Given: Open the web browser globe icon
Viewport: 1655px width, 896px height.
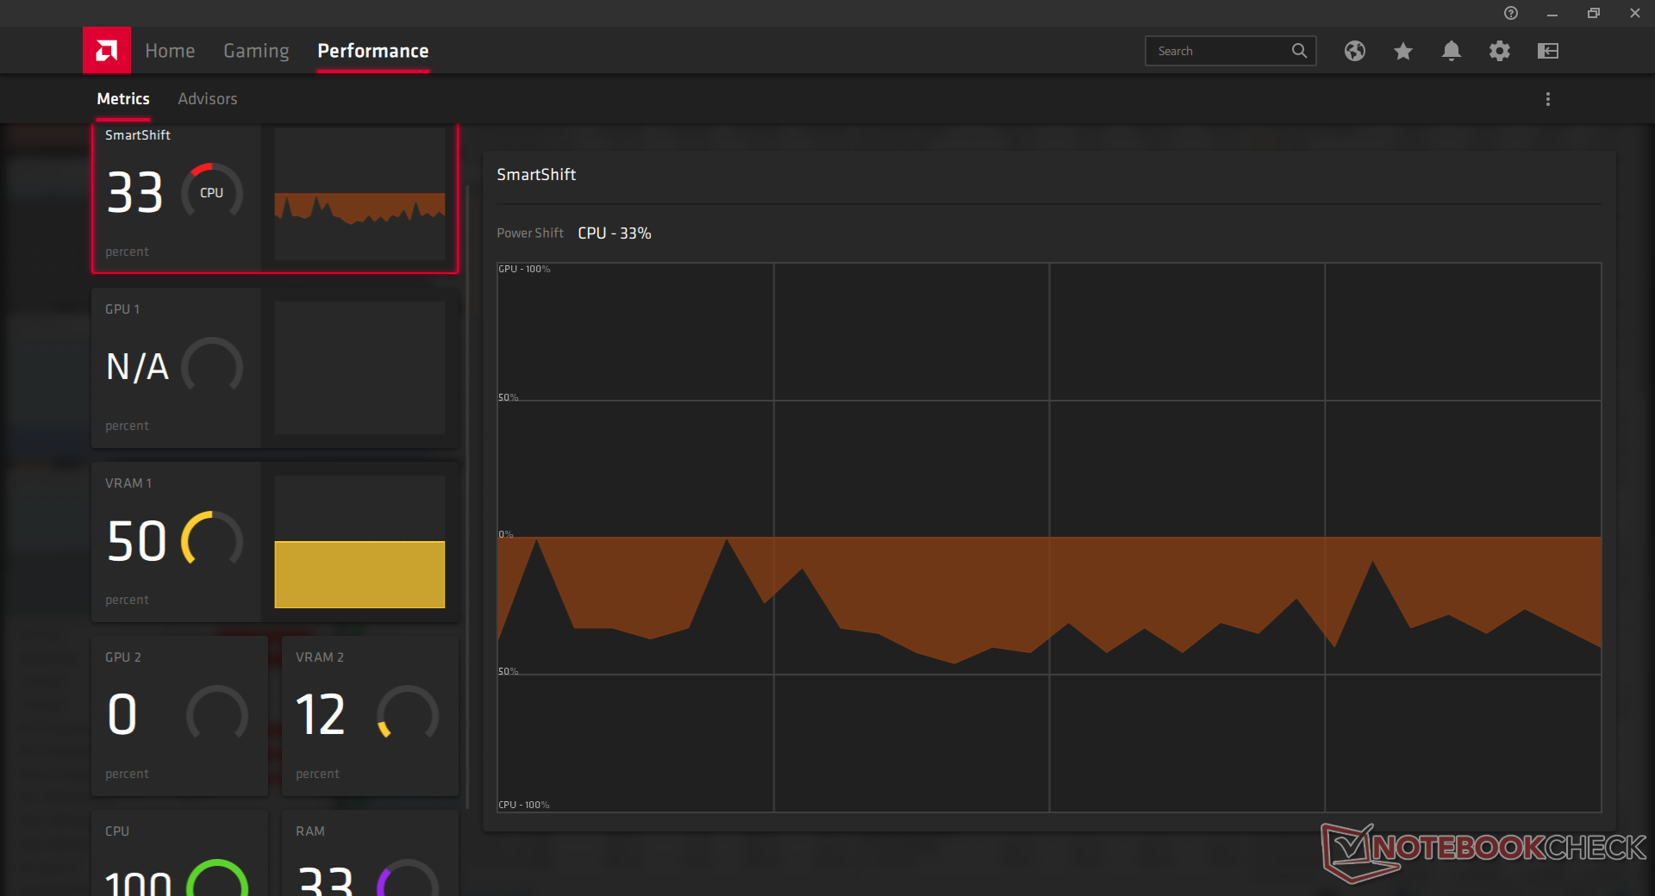Looking at the screenshot, I should [x=1355, y=51].
